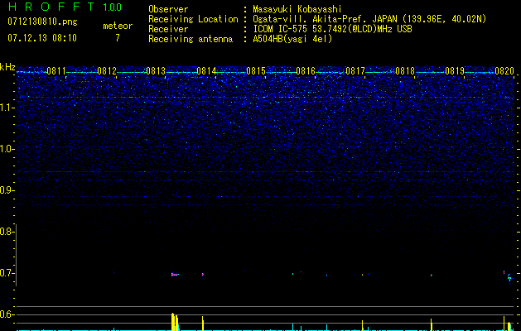Screen dimensions: 521x331
Task: Click the ICOM IC-575 receiver text
Action: point(333,29)
